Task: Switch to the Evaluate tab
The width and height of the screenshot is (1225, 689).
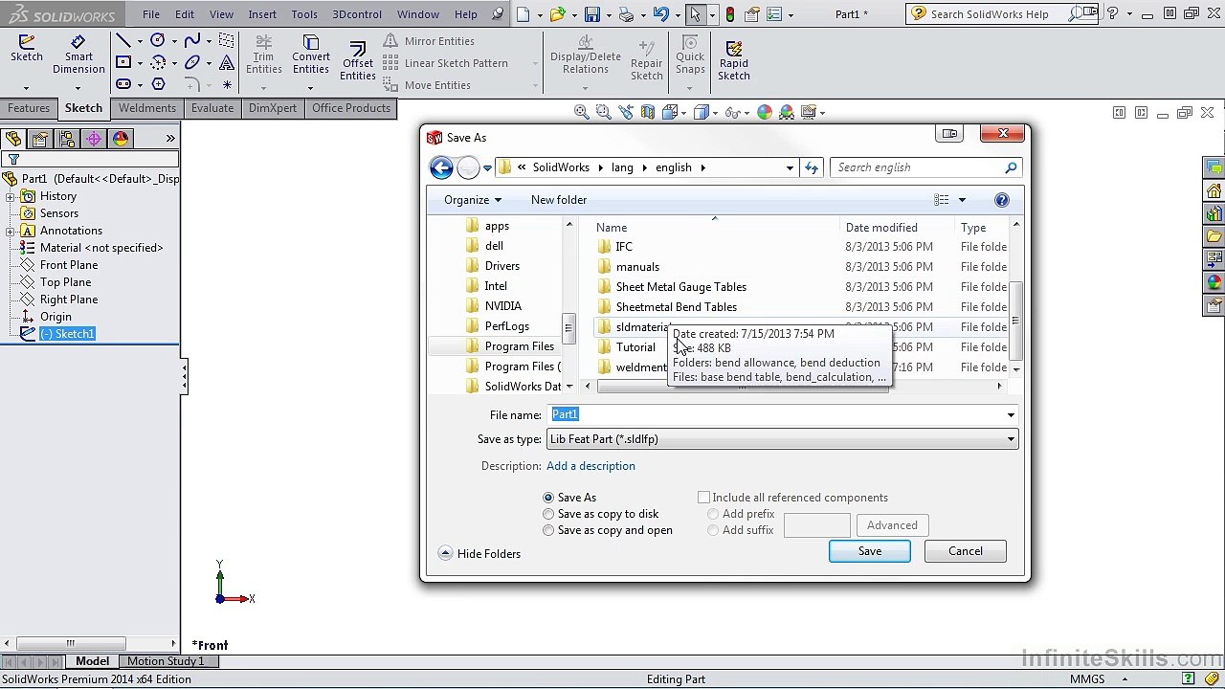Action: 212,108
